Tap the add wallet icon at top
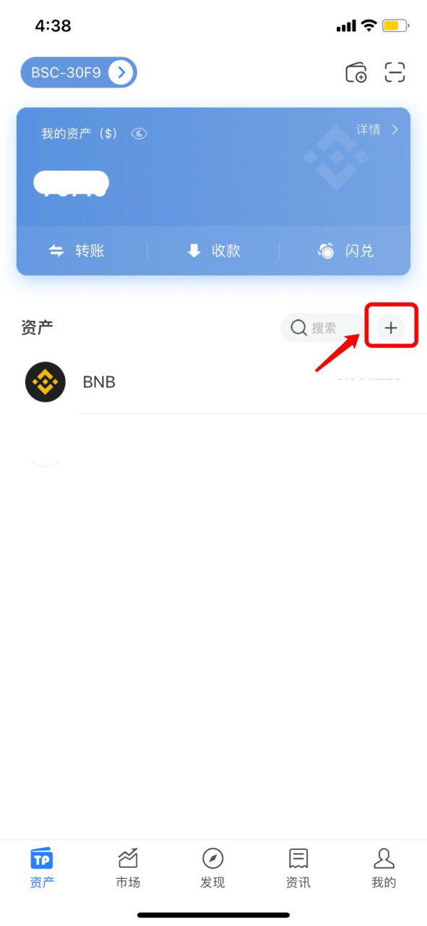Viewport: 427px width, 926px height. [x=356, y=72]
